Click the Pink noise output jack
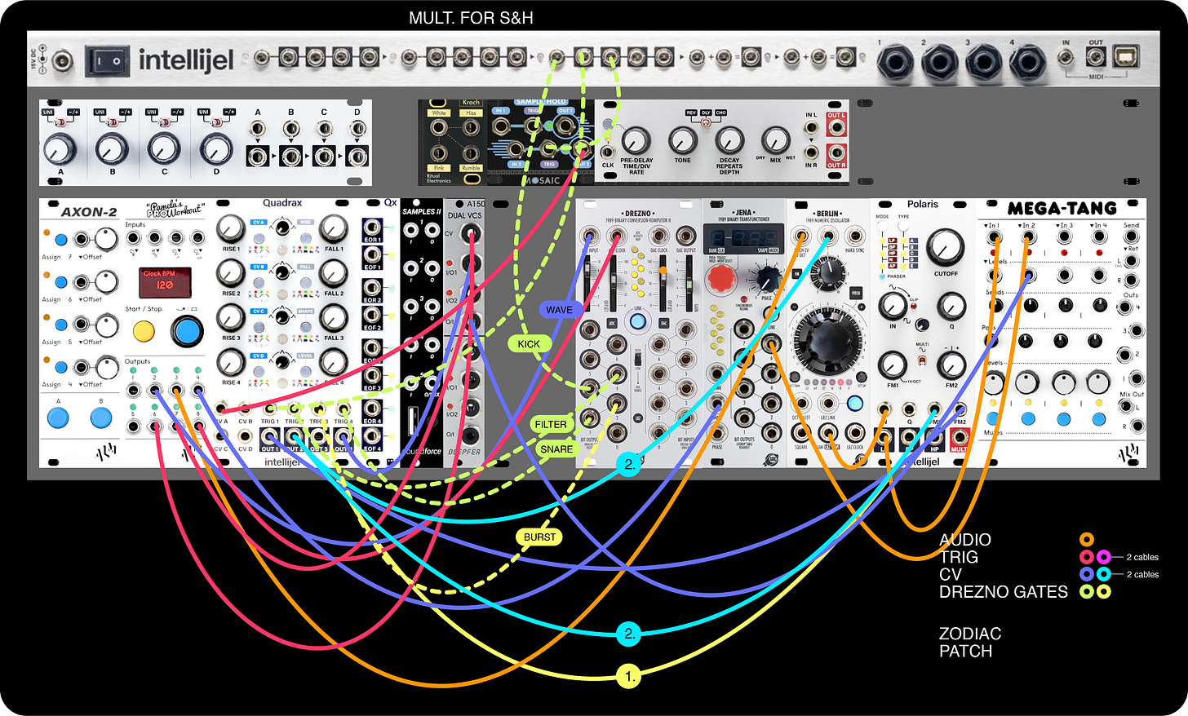Screen dimensions: 1188x716 [x=439, y=153]
